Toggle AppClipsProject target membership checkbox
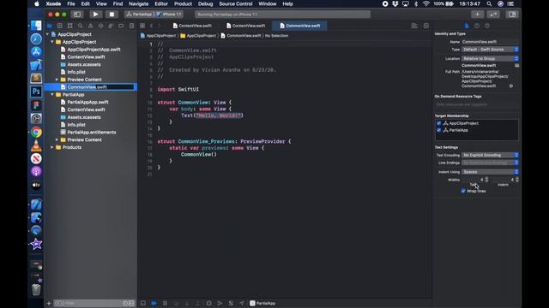 click(438, 123)
